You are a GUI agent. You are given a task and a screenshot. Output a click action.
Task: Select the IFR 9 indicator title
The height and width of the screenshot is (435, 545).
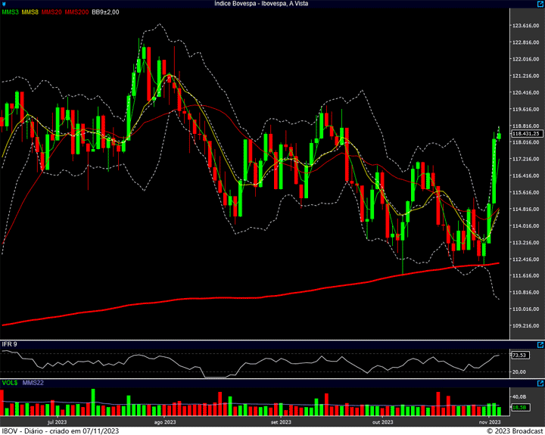click(10, 344)
